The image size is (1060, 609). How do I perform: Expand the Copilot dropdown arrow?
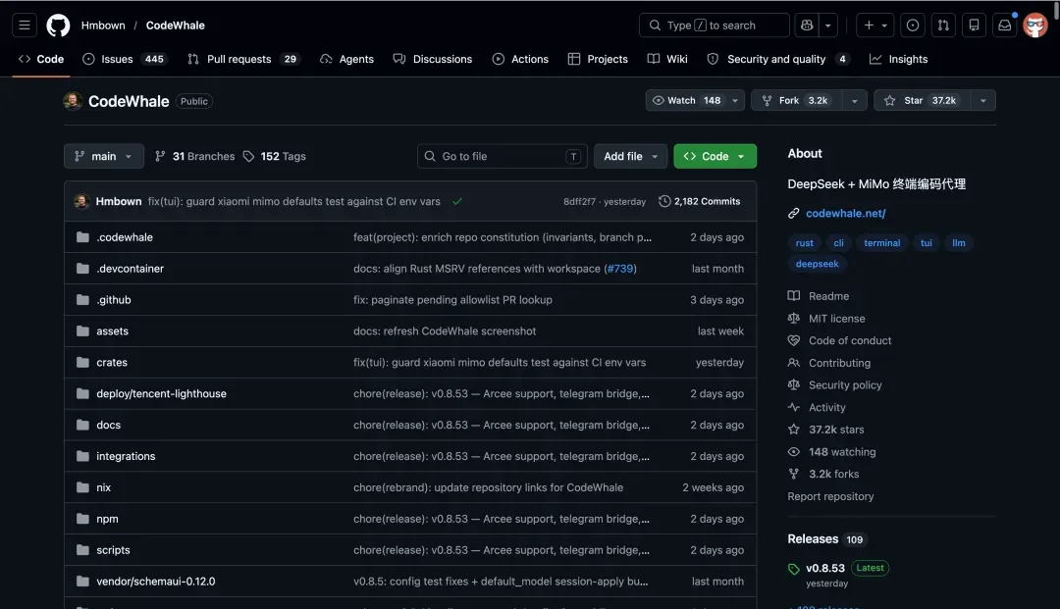click(x=827, y=25)
